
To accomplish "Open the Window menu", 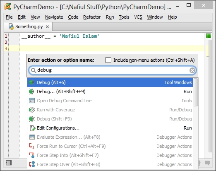I will click(x=155, y=17).
